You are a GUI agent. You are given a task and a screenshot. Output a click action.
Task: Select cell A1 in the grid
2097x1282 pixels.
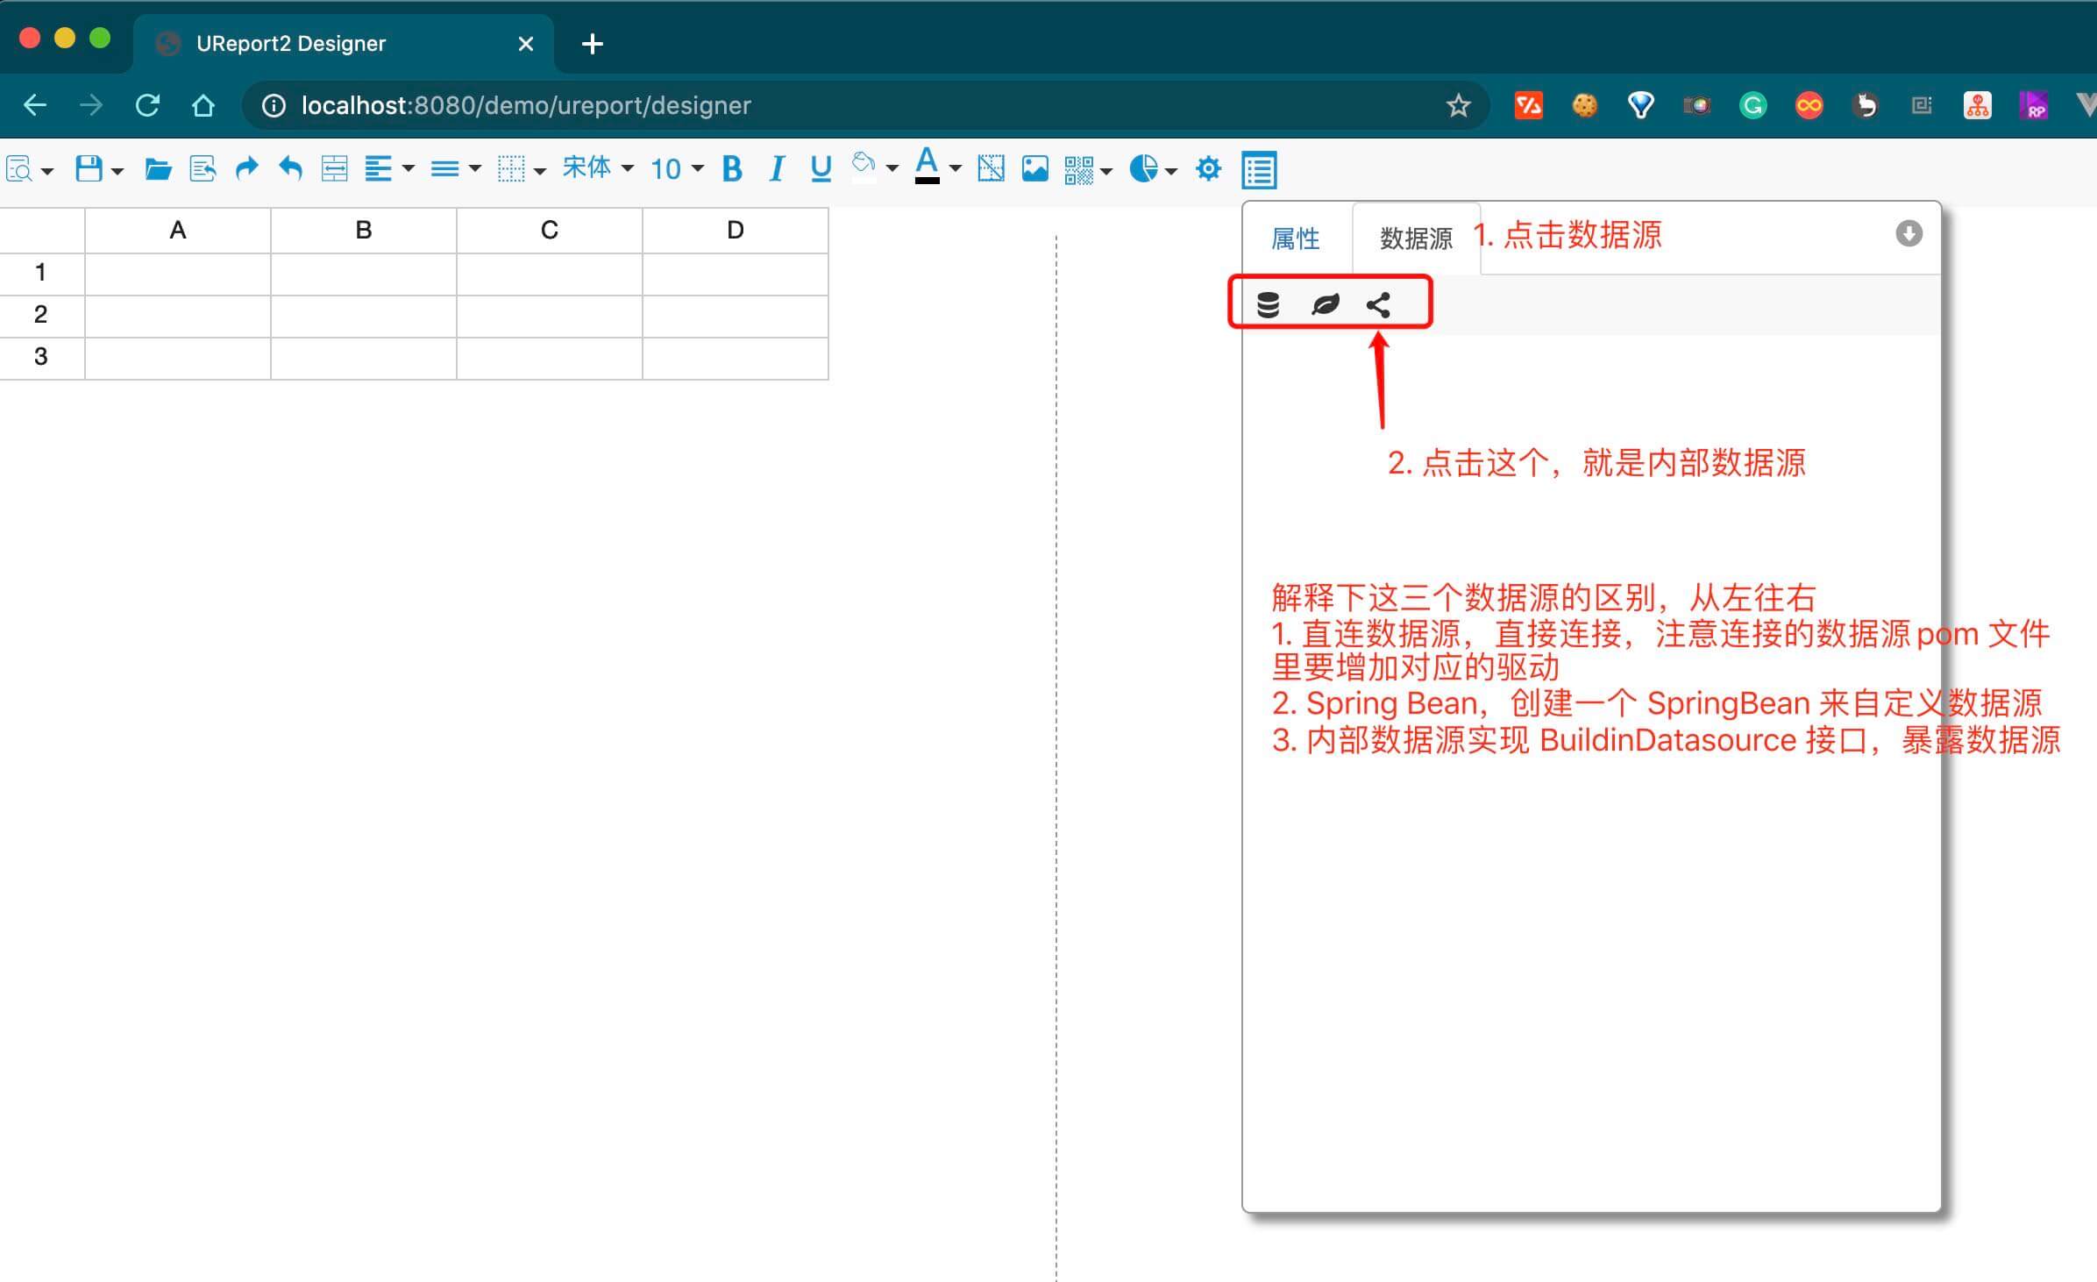click(177, 274)
